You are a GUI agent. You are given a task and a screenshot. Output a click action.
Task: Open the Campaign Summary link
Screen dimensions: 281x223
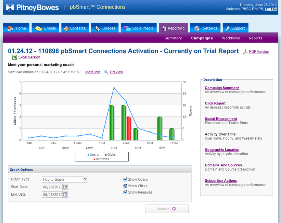[222, 88]
